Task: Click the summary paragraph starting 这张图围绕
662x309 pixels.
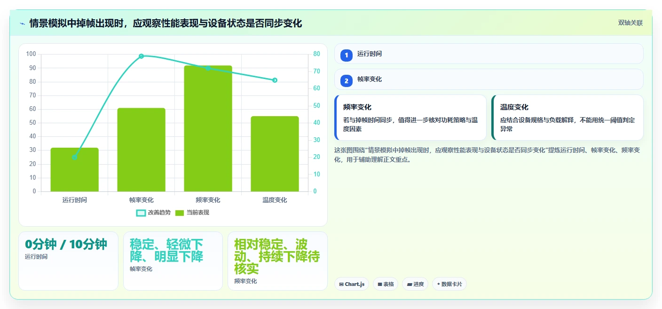Action: (x=487, y=155)
